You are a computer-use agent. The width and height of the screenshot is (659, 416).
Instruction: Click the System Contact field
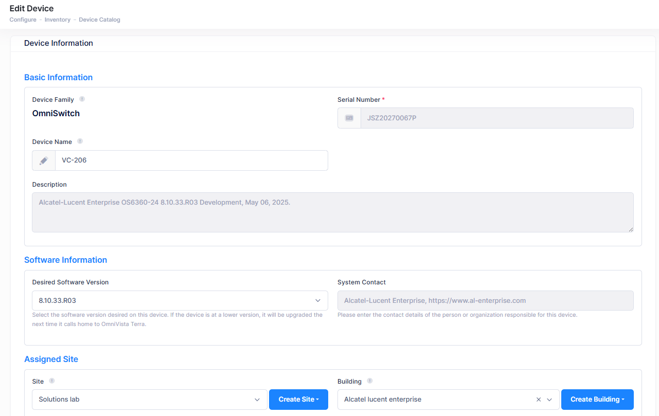click(x=485, y=300)
